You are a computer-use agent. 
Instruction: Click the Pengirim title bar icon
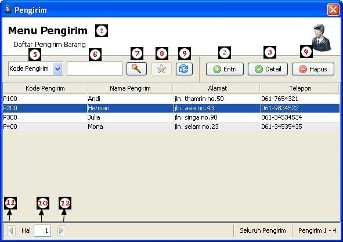pos(8,10)
